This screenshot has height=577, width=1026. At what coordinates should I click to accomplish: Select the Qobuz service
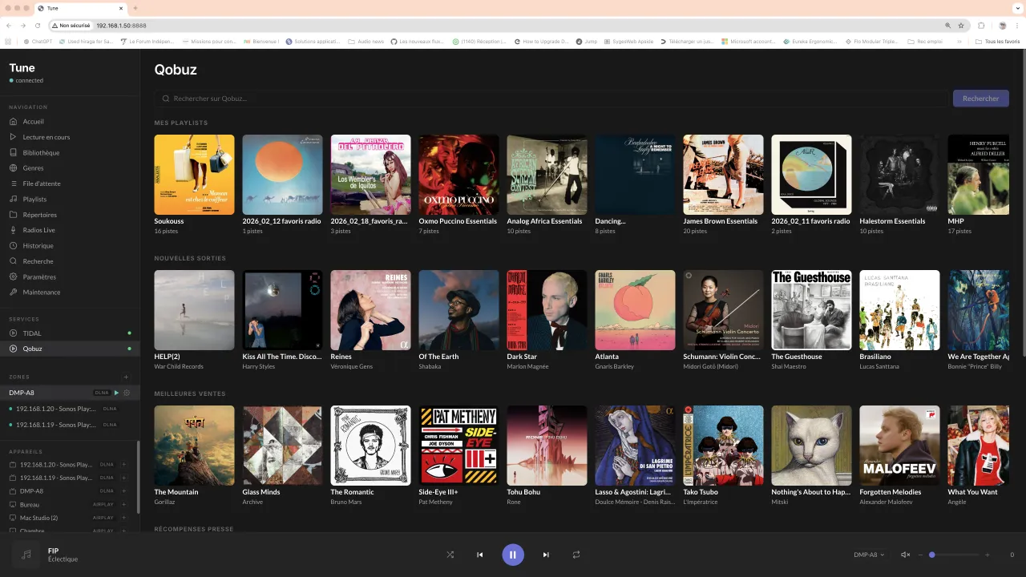70,349
